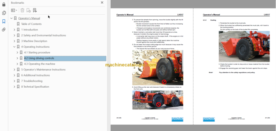Expand the 4.3 Operating the machine bookmark
The height and width of the screenshot is (131, 276).
pyautogui.click(x=17, y=64)
